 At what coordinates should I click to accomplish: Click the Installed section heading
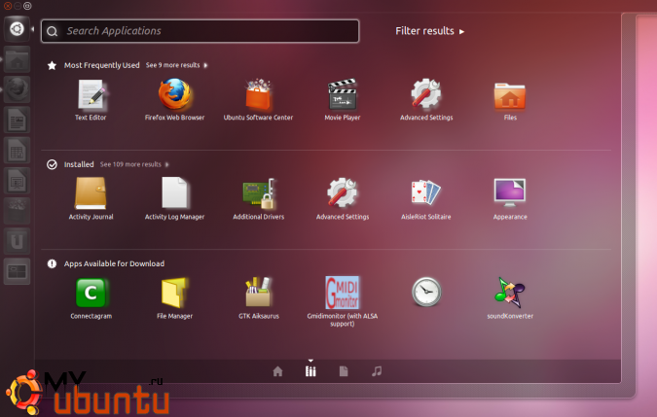pyautogui.click(x=79, y=164)
